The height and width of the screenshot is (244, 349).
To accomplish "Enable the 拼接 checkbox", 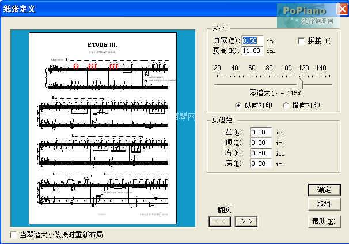I will coord(301,41).
